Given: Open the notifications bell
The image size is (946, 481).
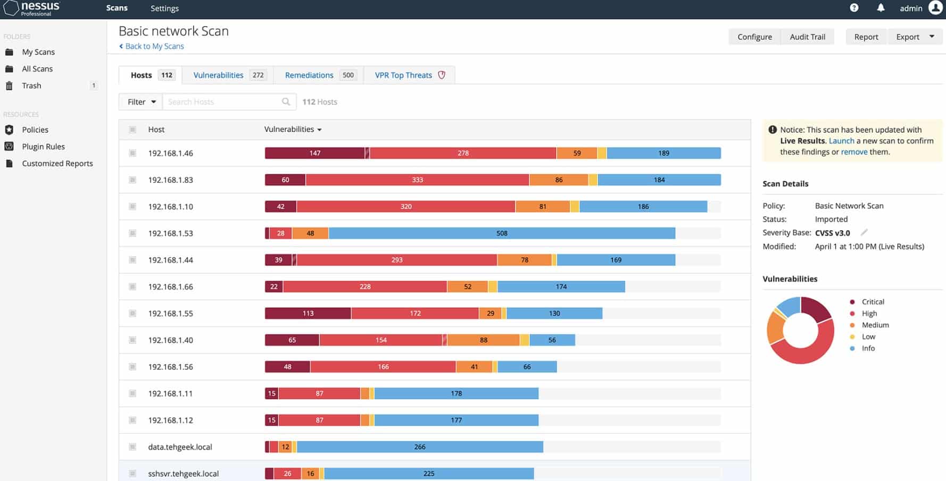Looking at the screenshot, I should [x=881, y=8].
